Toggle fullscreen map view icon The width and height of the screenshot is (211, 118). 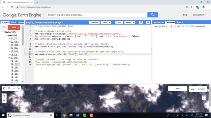click(x=204, y=98)
